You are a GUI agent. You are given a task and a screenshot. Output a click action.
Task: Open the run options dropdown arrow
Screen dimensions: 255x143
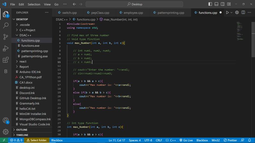tap(231, 12)
